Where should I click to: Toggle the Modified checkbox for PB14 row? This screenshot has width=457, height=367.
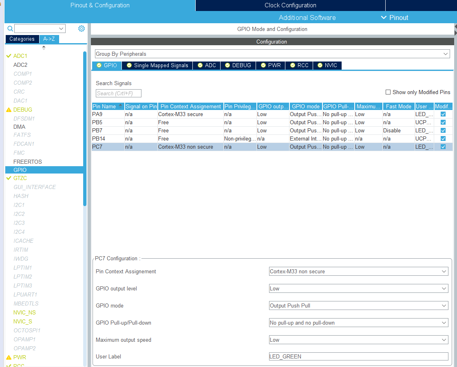click(x=443, y=139)
